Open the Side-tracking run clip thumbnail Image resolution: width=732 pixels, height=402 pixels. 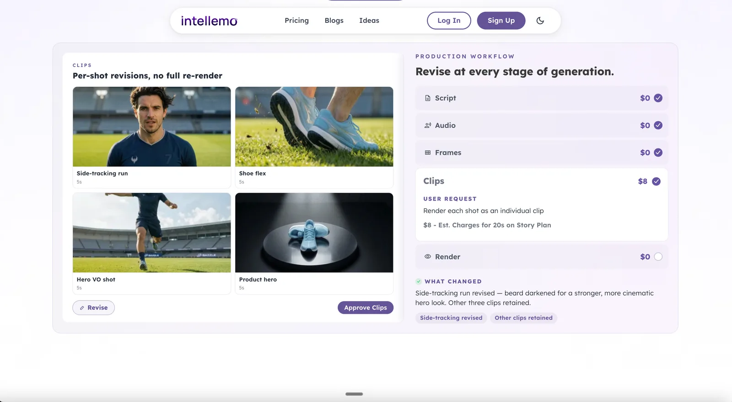[x=152, y=127]
